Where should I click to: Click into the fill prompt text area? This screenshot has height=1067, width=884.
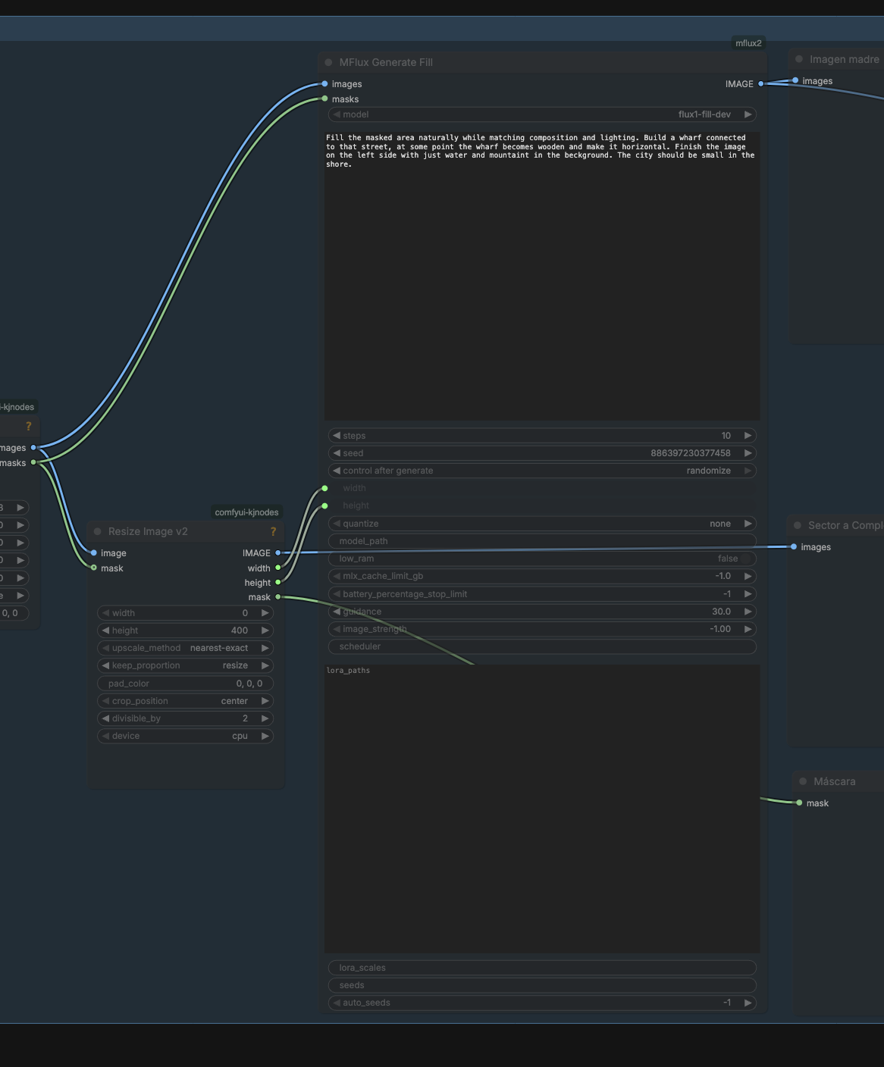pyautogui.click(x=542, y=276)
